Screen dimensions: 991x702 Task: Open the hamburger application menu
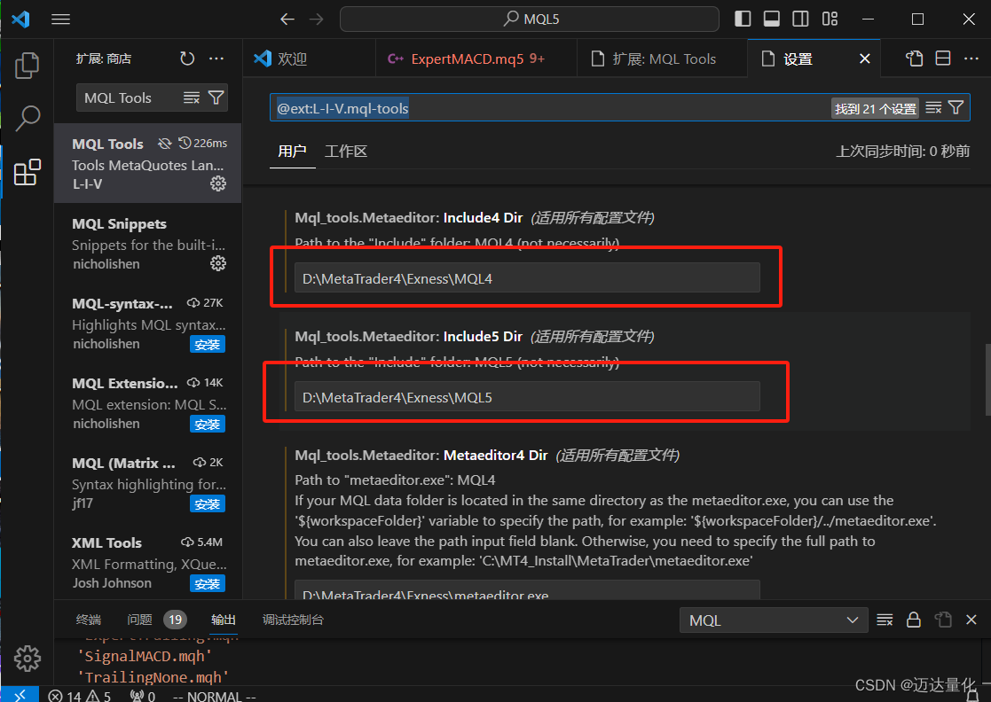pos(60,19)
